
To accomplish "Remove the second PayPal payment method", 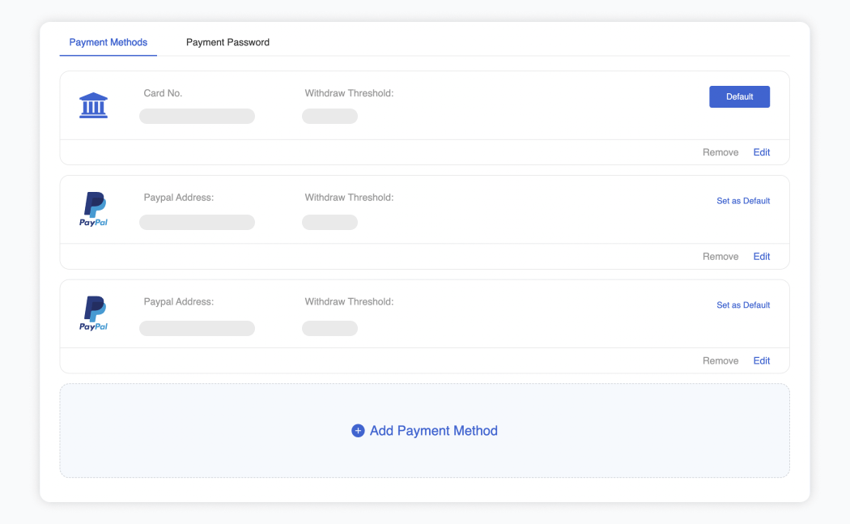I will [720, 361].
